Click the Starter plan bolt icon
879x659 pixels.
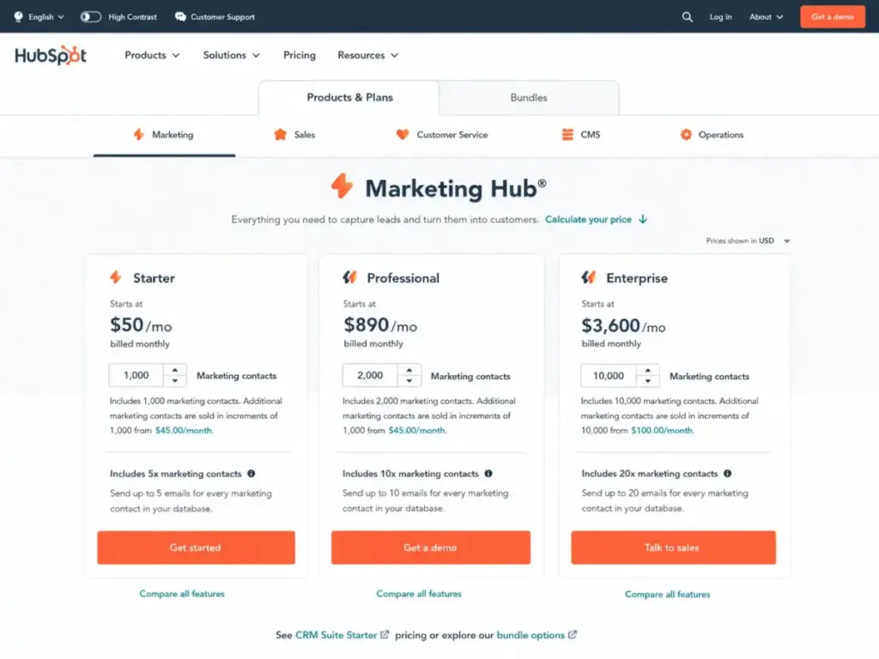click(116, 277)
